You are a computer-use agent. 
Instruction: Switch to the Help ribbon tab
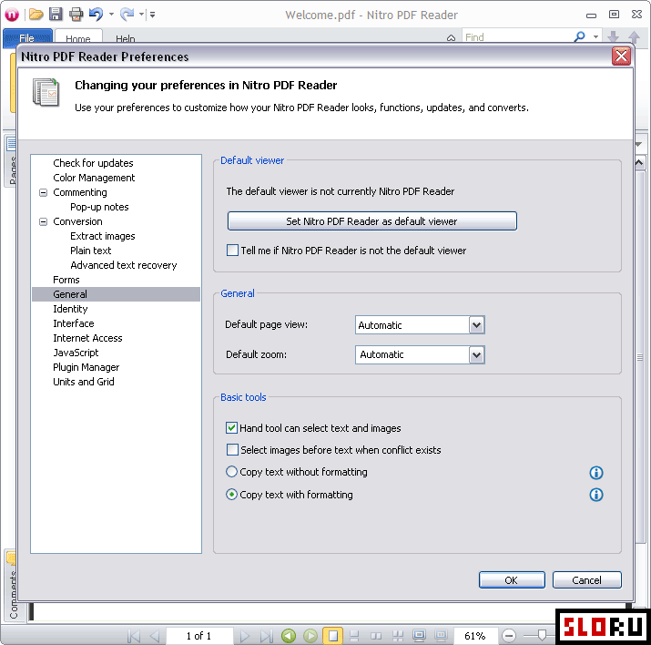126,37
